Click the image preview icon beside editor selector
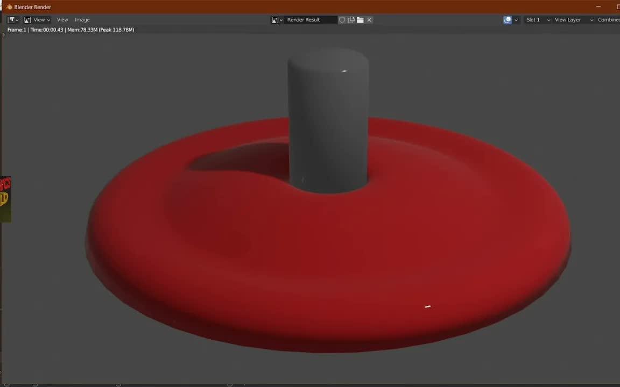The width and height of the screenshot is (620, 387). click(27, 19)
